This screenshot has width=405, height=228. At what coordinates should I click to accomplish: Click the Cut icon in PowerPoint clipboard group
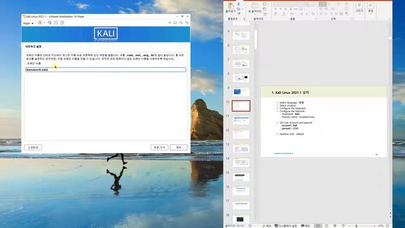point(239,4)
